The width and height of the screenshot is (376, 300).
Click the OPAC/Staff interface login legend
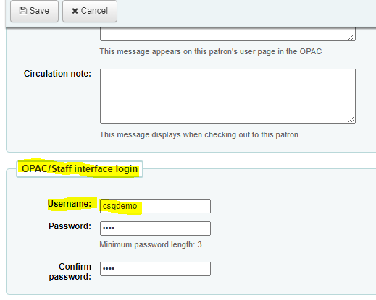pyautogui.click(x=80, y=169)
